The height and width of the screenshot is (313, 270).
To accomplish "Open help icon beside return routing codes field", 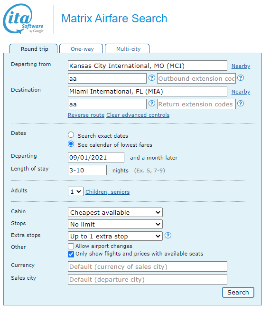I will [152, 104].
